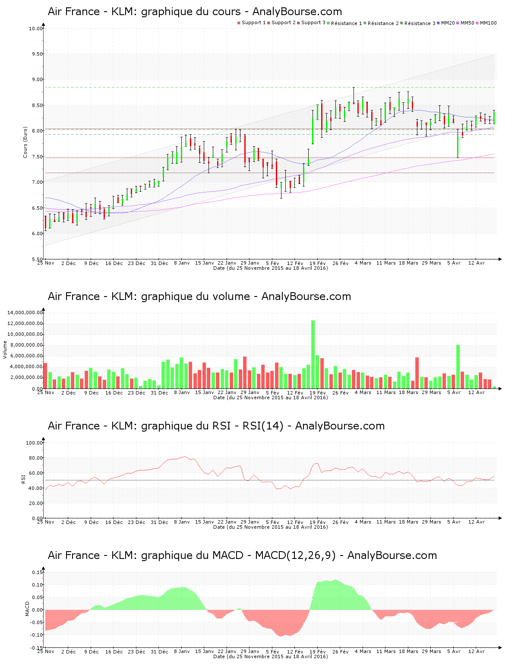This screenshot has height=669, width=518.
Task: Click '5 Avr' date under MACD chart
Action: [454, 651]
